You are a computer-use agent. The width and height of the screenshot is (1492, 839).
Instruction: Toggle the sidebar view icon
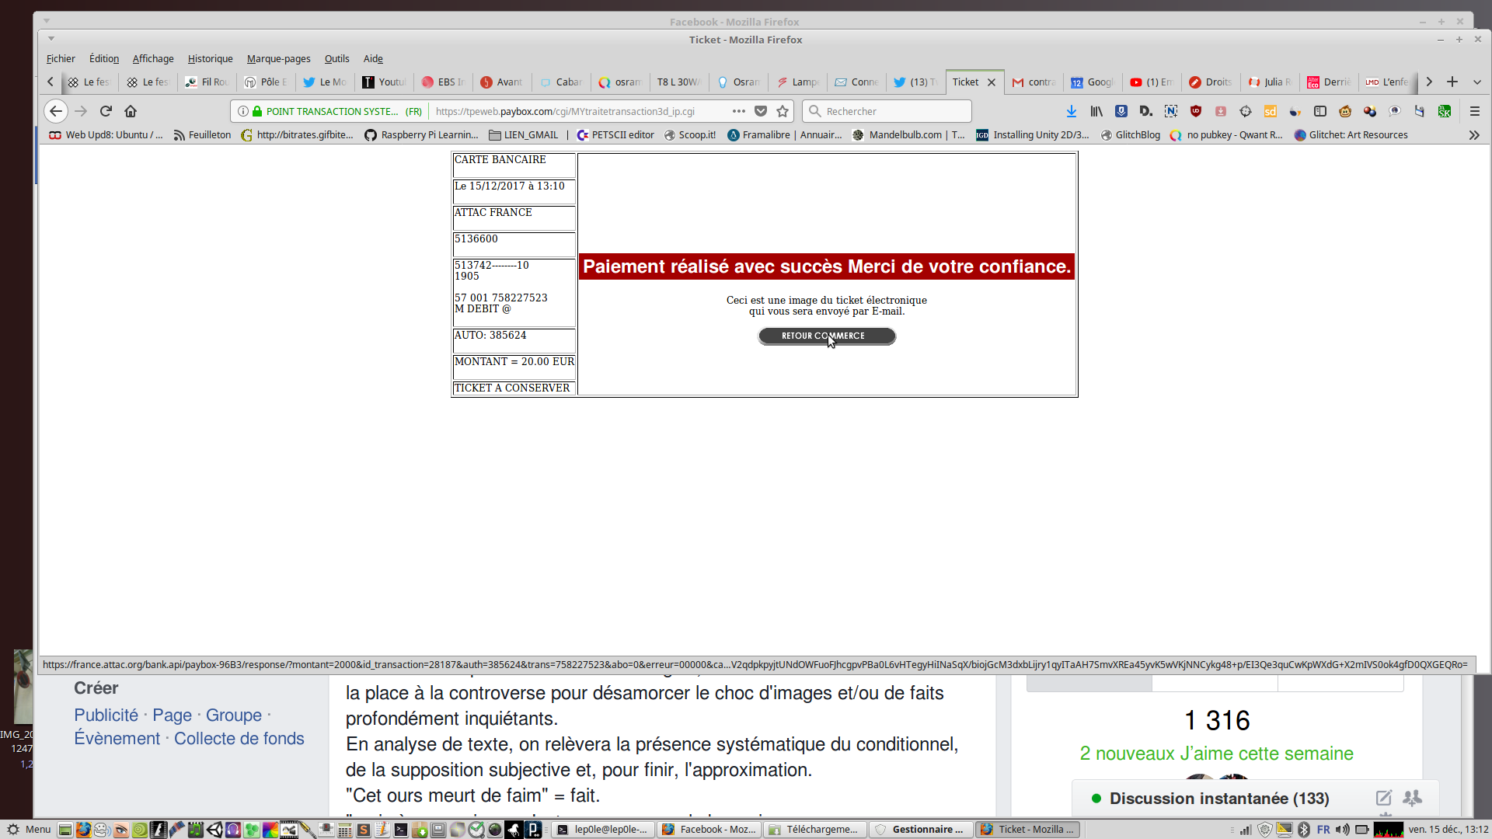coord(1320,111)
